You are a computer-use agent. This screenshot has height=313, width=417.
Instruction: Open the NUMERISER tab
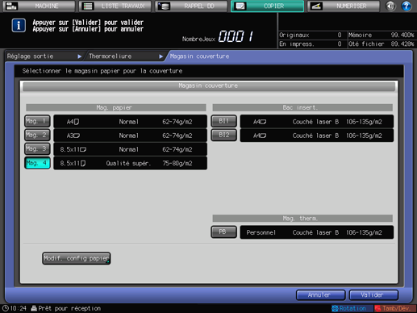click(x=344, y=6)
